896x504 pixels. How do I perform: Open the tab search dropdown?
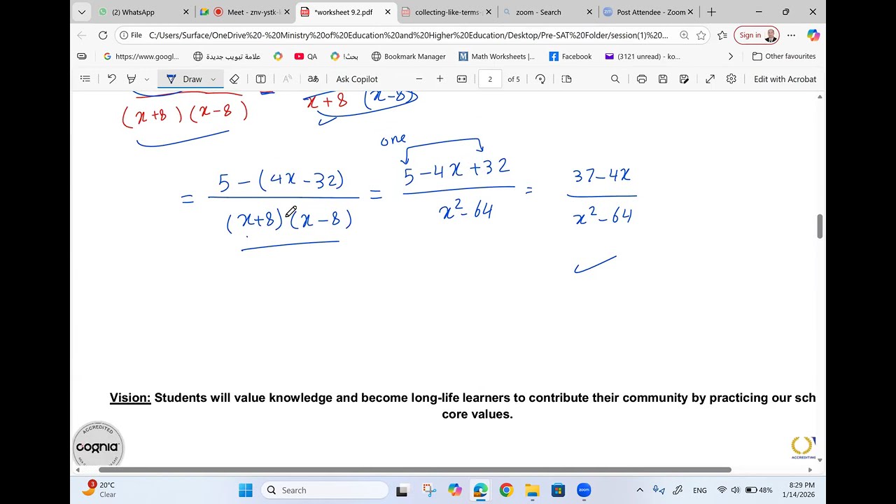click(x=82, y=12)
